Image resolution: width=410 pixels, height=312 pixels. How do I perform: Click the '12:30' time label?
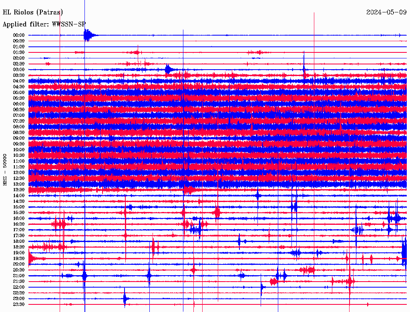(19, 178)
